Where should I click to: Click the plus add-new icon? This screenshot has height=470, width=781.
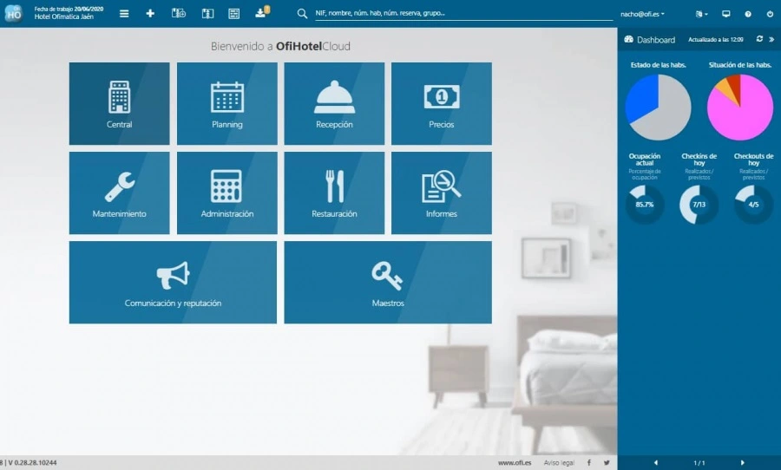coord(150,14)
